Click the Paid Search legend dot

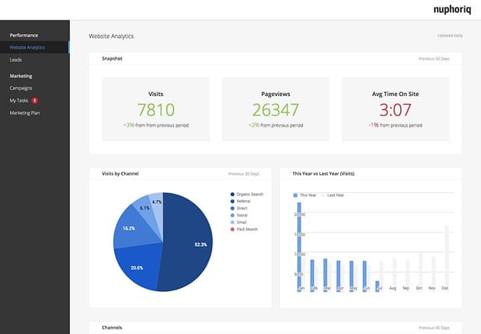coord(232,229)
